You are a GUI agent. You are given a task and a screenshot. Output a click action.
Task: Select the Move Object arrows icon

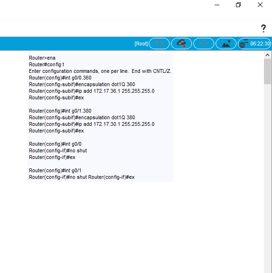point(204,44)
